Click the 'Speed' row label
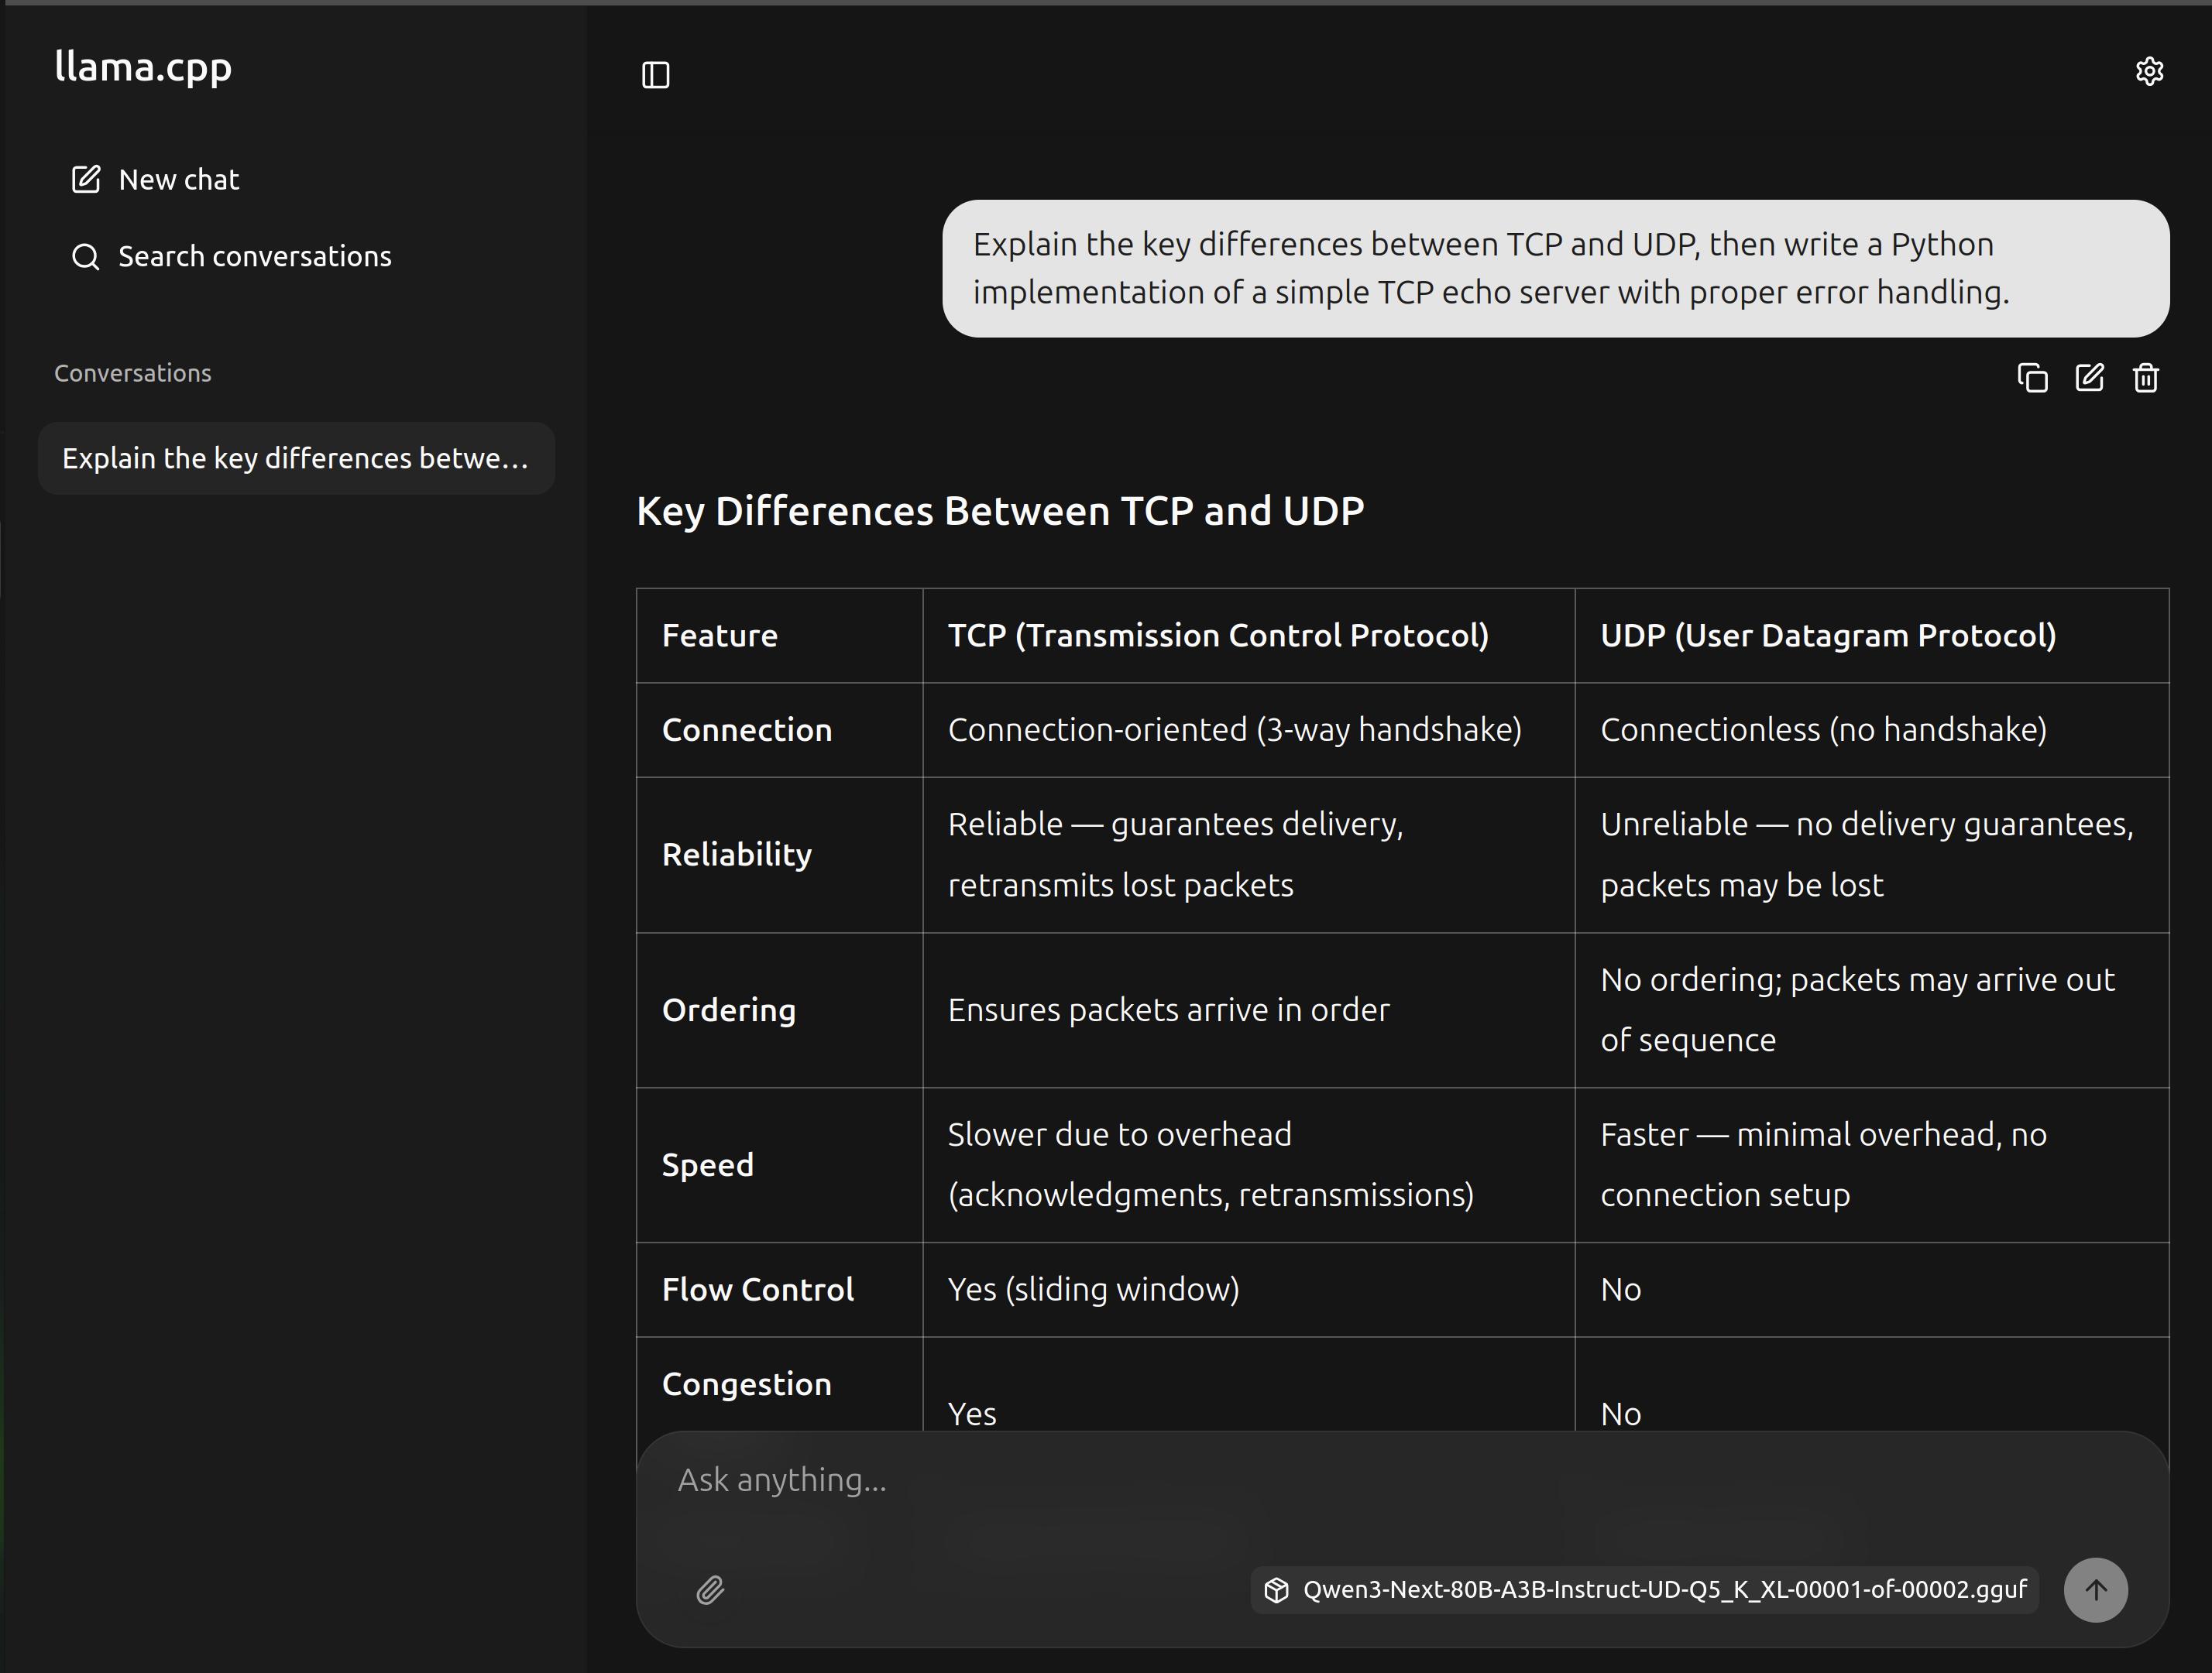 (x=708, y=1165)
